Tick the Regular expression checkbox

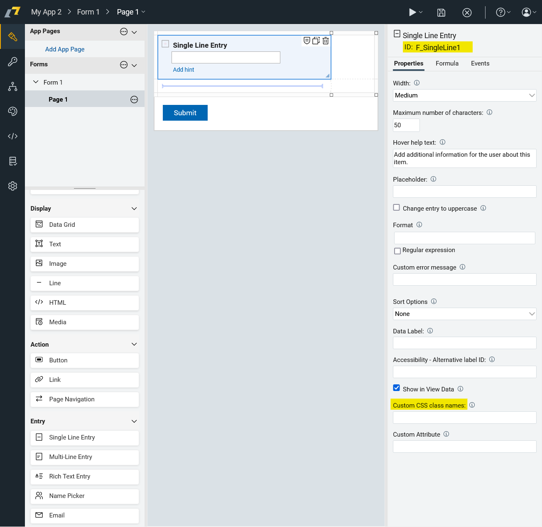click(x=397, y=251)
